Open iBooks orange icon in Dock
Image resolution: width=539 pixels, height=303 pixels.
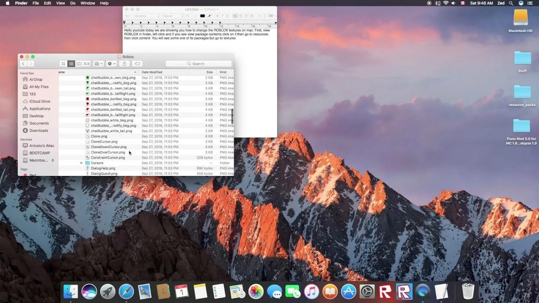(330, 291)
